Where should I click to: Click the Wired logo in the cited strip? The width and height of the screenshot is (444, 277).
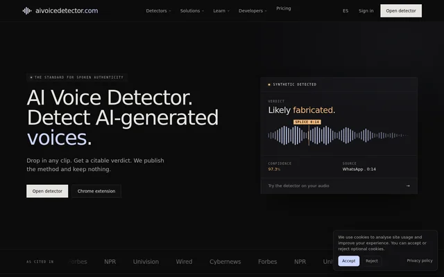pyautogui.click(x=184, y=262)
